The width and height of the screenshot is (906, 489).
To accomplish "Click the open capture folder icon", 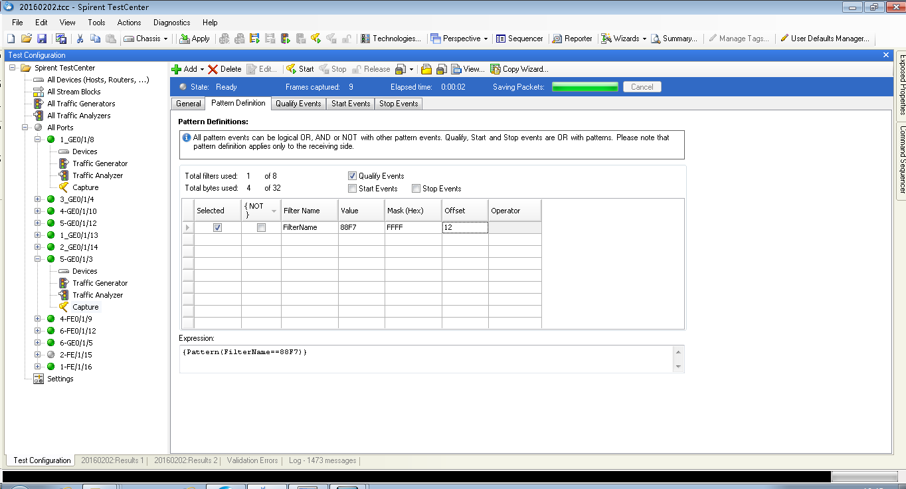I will coord(426,69).
